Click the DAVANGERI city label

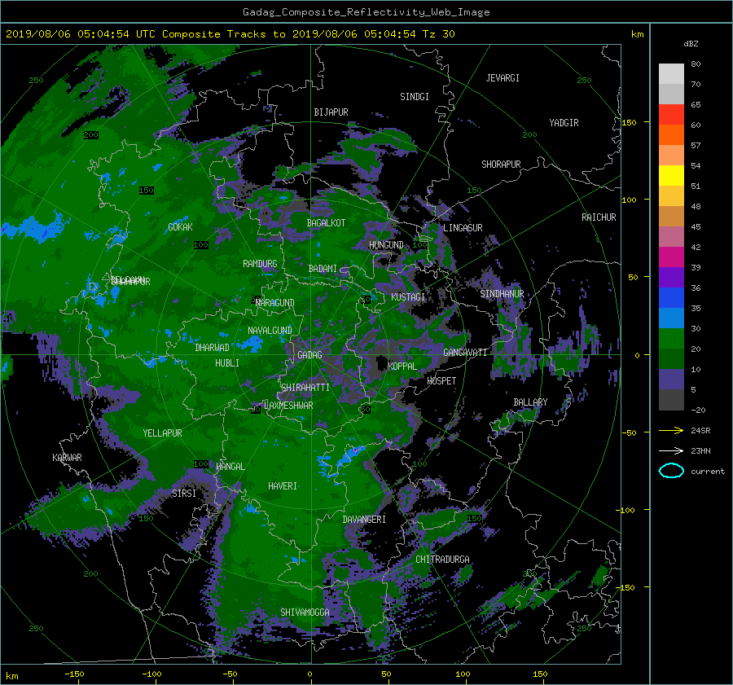tap(364, 520)
